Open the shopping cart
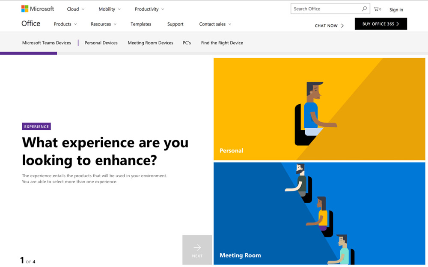This screenshot has height=267, width=428. [377, 9]
